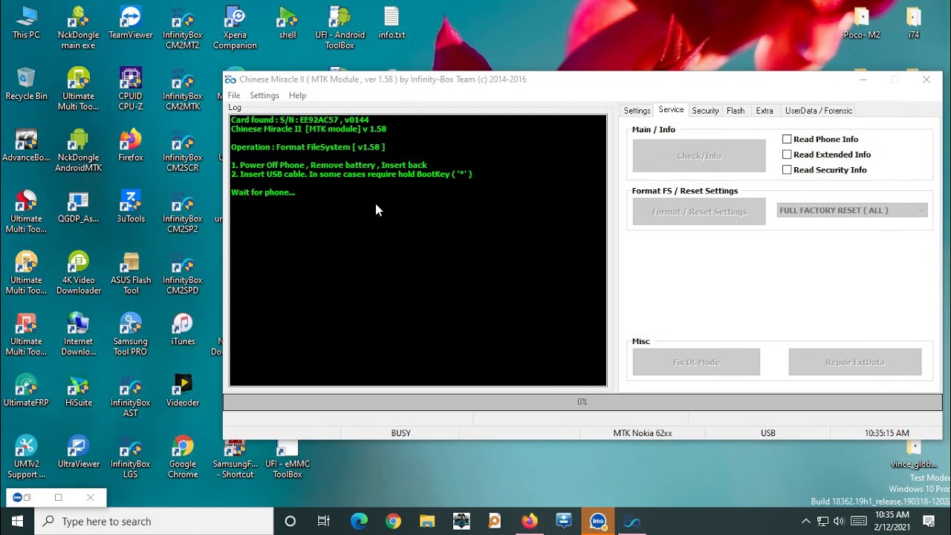Open InfinityBox CM2SPD shortcut
This screenshot has height=535, width=951.
183,273
